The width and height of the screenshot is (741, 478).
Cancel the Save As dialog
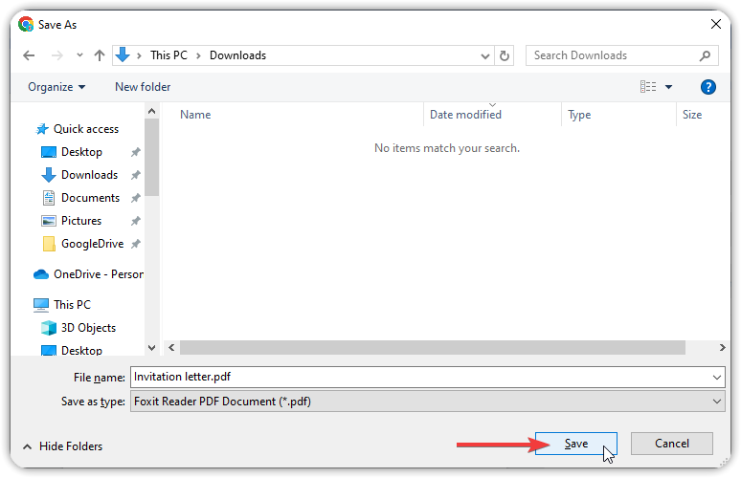pyautogui.click(x=671, y=444)
